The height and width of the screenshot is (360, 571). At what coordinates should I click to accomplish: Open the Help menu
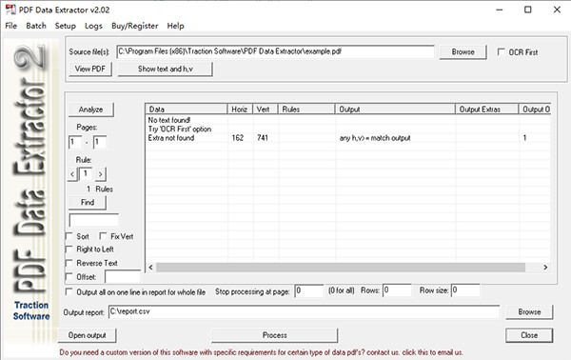pos(175,26)
